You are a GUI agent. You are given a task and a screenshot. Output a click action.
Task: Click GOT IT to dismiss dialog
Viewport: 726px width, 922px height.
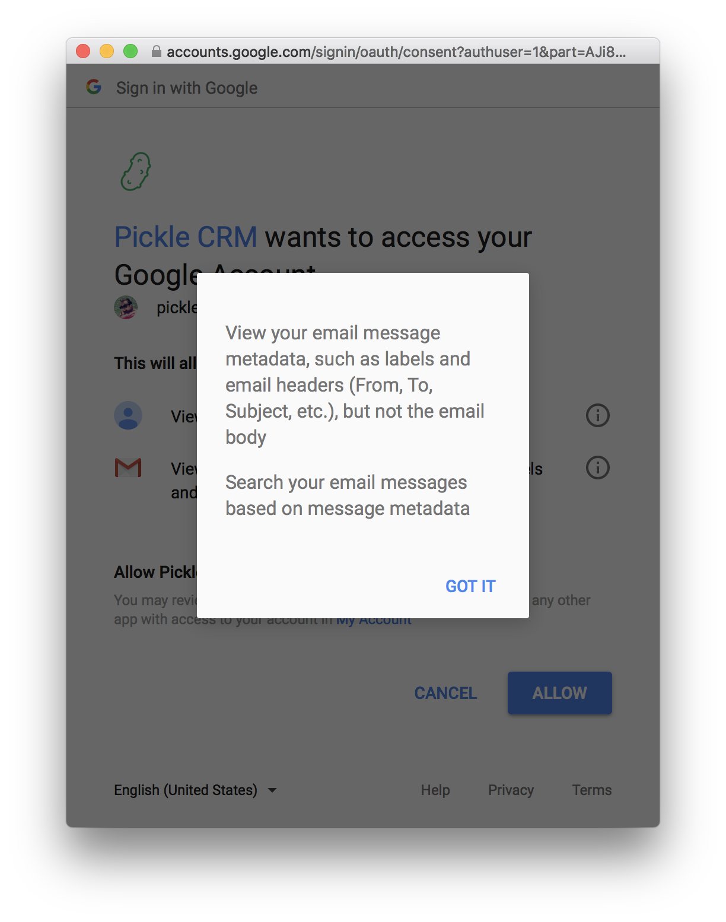click(x=470, y=586)
